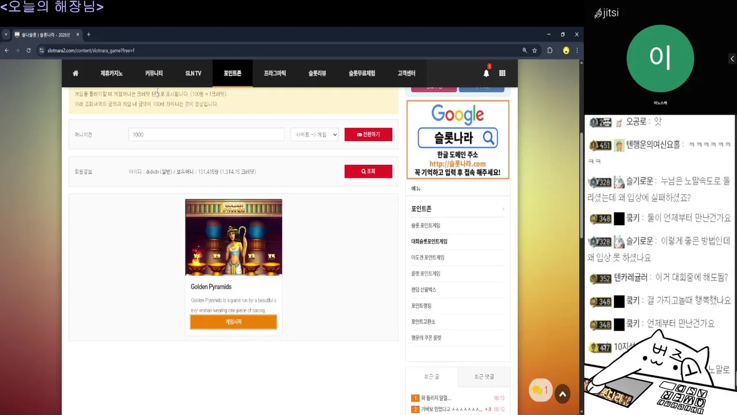Select the 포인트존 menu tab
The height and width of the screenshot is (415, 737).
[x=233, y=73]
